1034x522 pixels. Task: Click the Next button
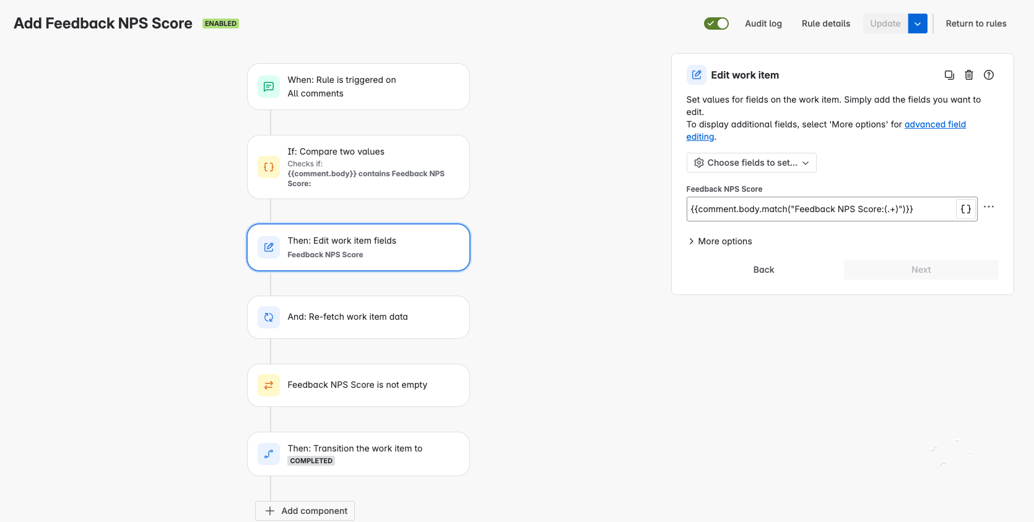pyautogui.click(x=921, y=270)
